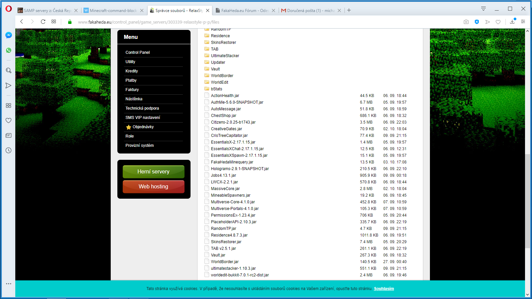
Task: Select file AuthMe-5.6.0-SNAPSHOT.jar
Action: (x=237, y=102)
